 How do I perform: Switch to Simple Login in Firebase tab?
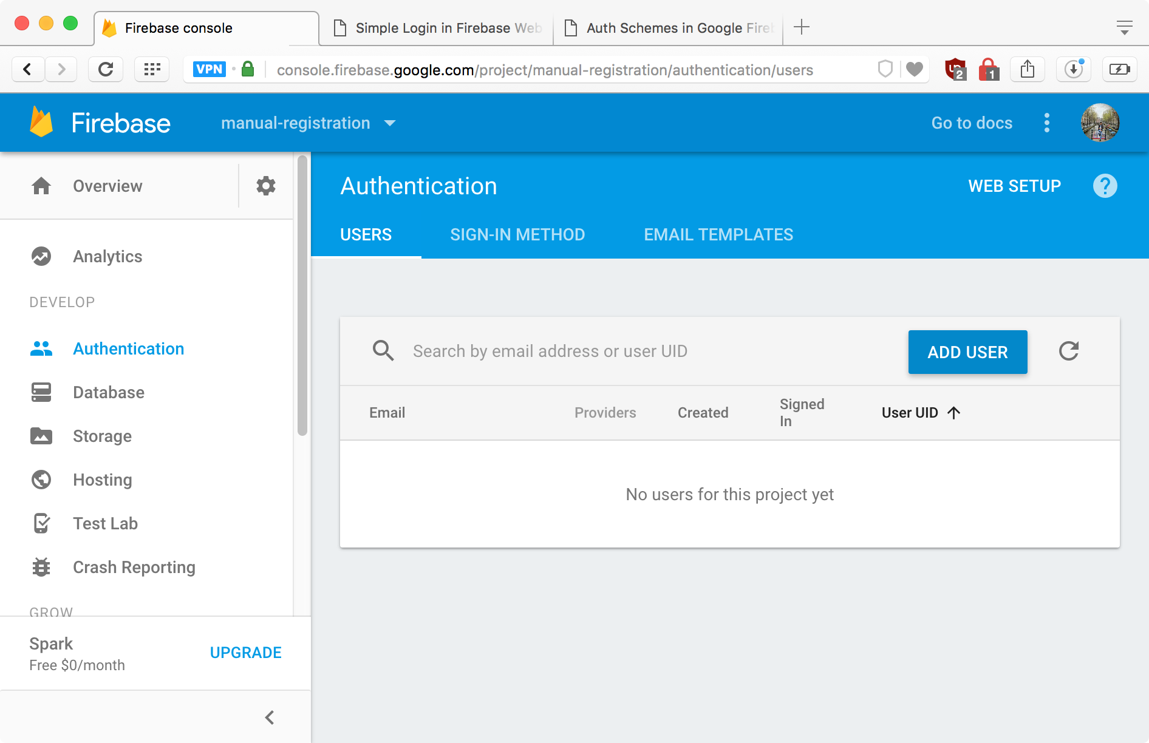[437, 28]
